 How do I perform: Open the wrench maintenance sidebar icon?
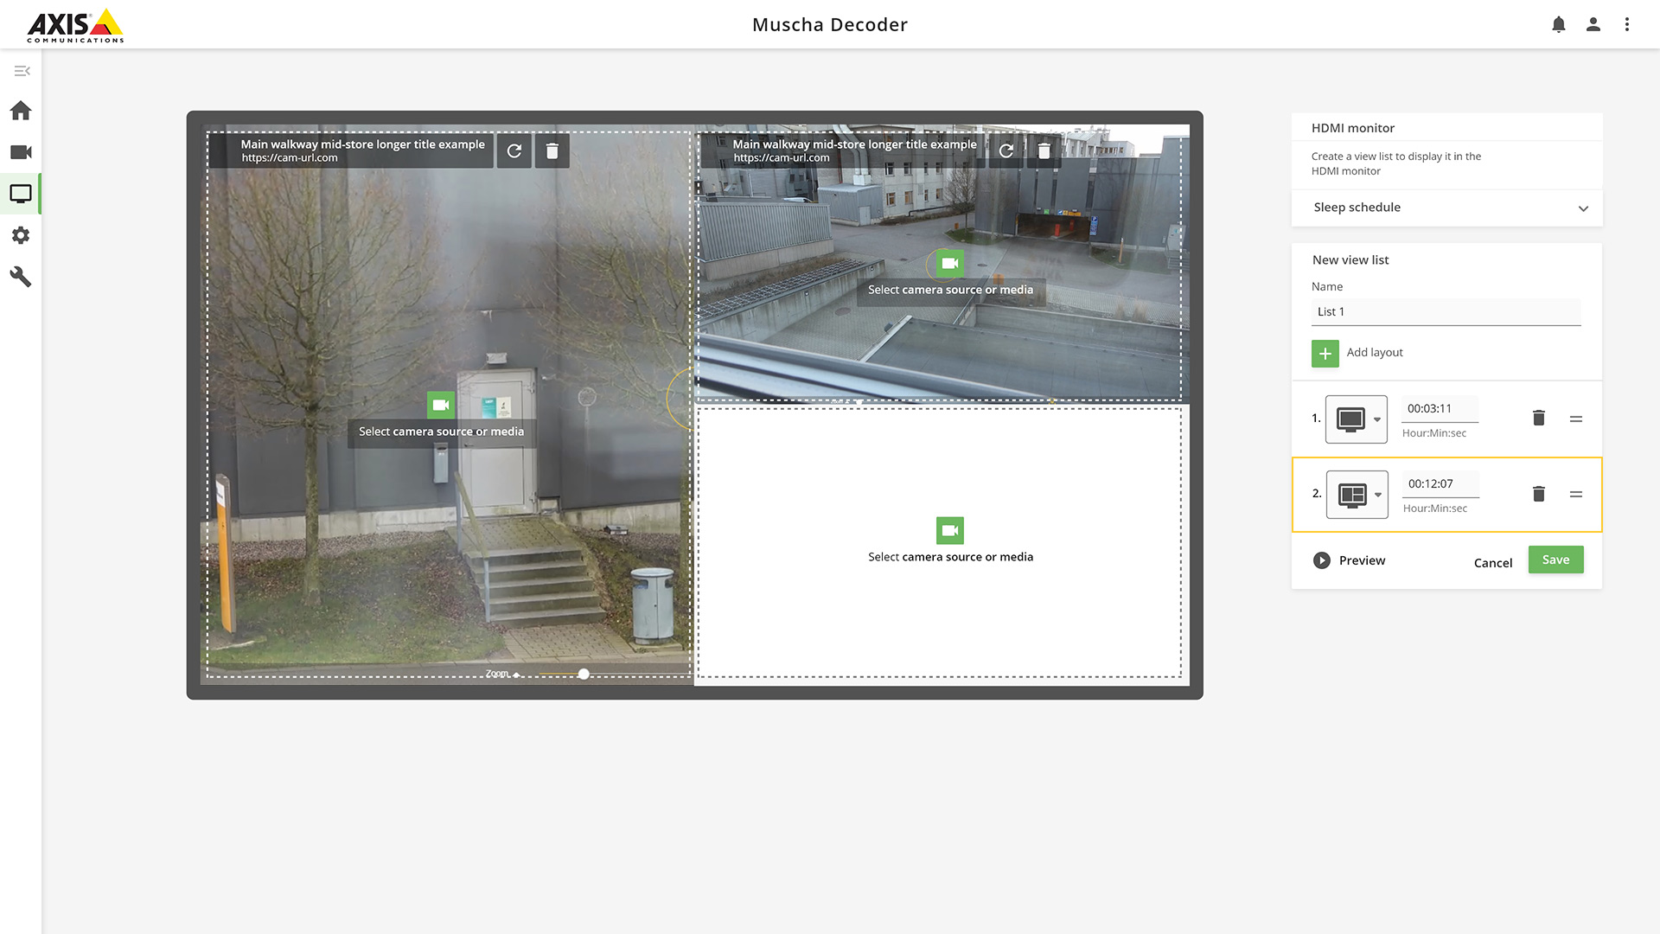pos(21,277)
